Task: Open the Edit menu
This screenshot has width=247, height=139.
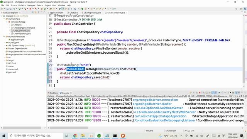Action: coord(7,5)
